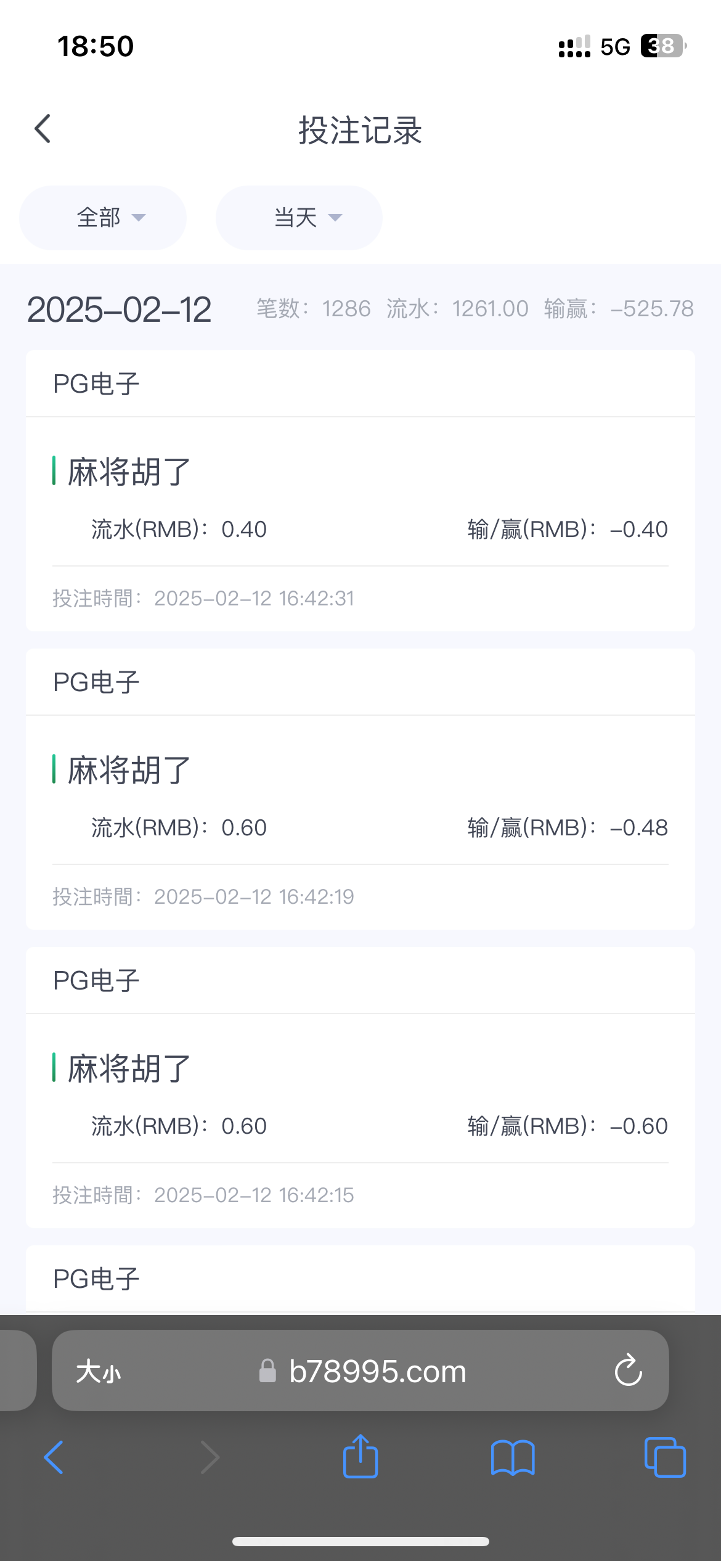Reload the page in Safari
Screen dimensions: 721x1561
(628, 1370)
